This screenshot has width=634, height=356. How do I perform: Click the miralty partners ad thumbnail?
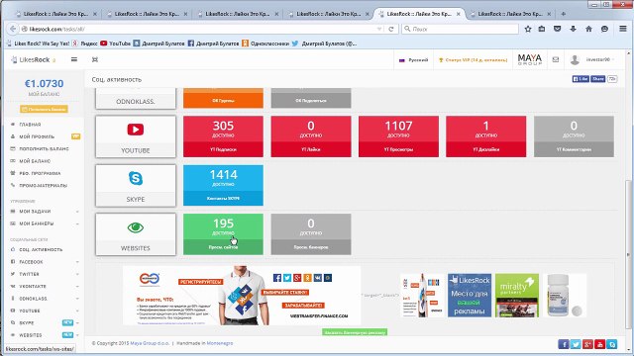pos(517,296)
